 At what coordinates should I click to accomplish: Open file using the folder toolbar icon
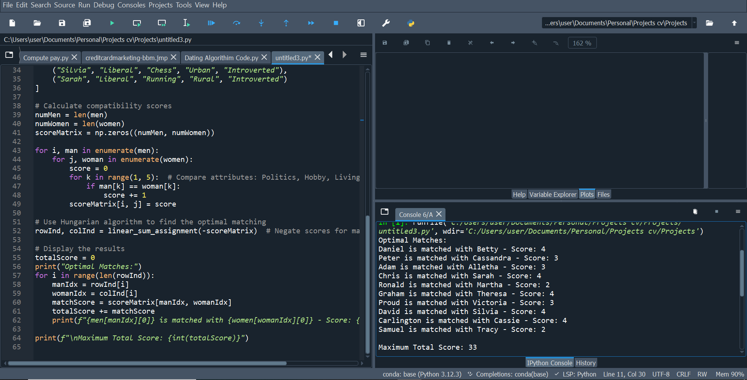coord(37,23)
